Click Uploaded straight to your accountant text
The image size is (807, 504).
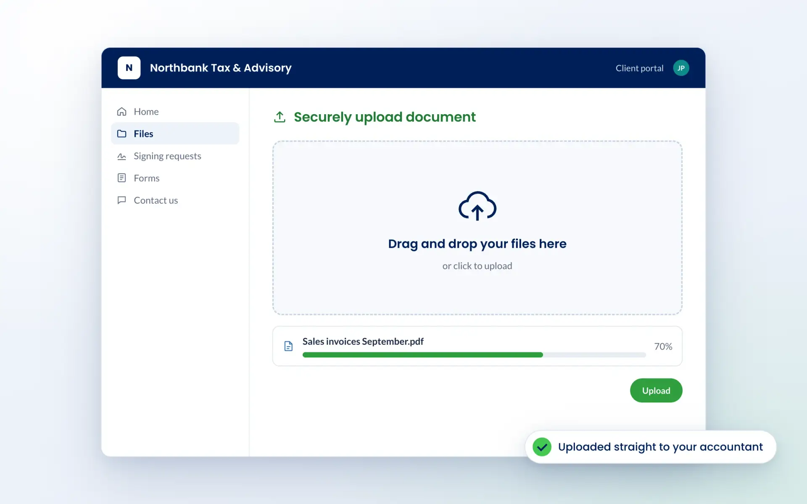click(x=660, y=447)
